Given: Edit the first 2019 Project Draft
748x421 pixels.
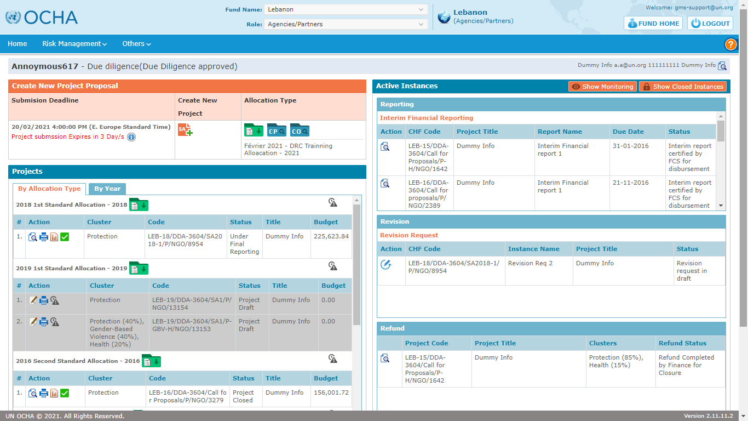Looking at the screenshot, I should [33, 300].
